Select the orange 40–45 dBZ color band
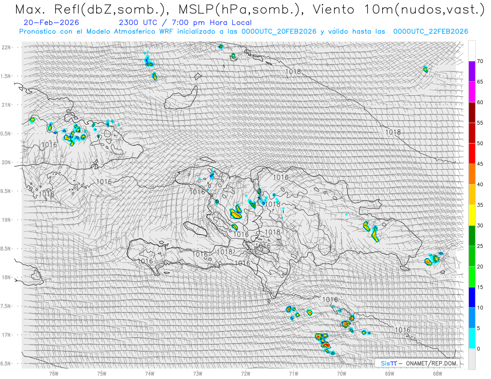The image size is (491, 379). coord(472,174)
